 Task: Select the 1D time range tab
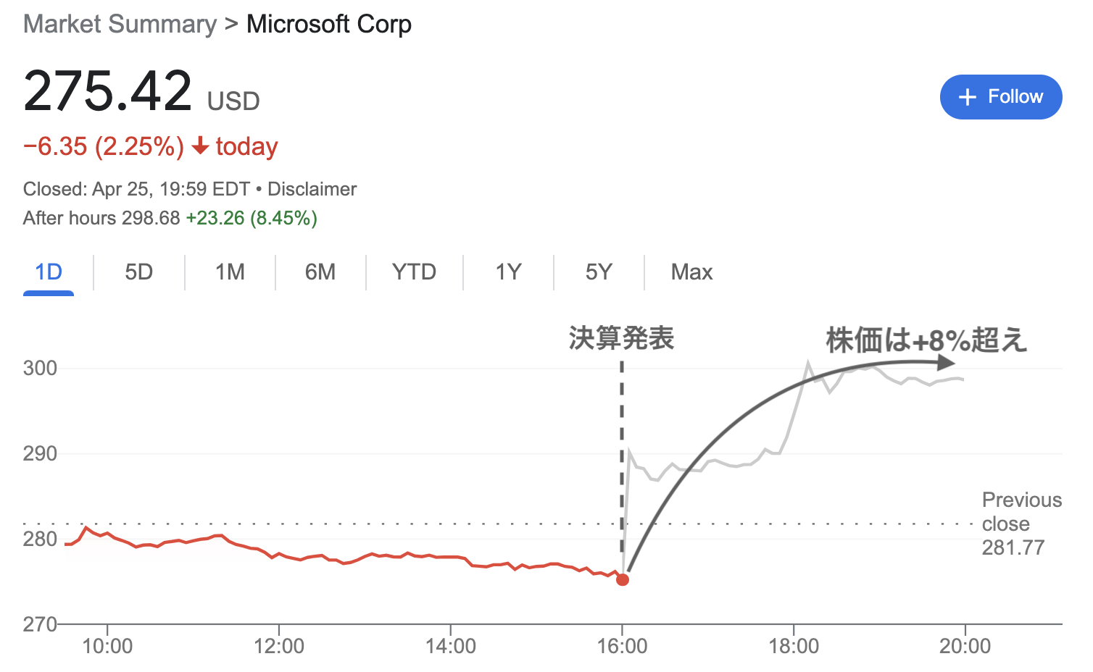[x=49, y=272]
